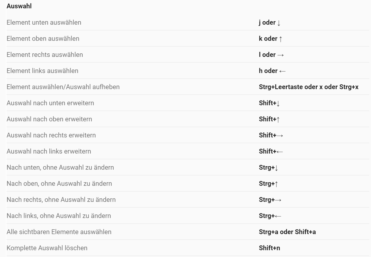Click the "l oder →" shortcut text

tap(271, 55)
